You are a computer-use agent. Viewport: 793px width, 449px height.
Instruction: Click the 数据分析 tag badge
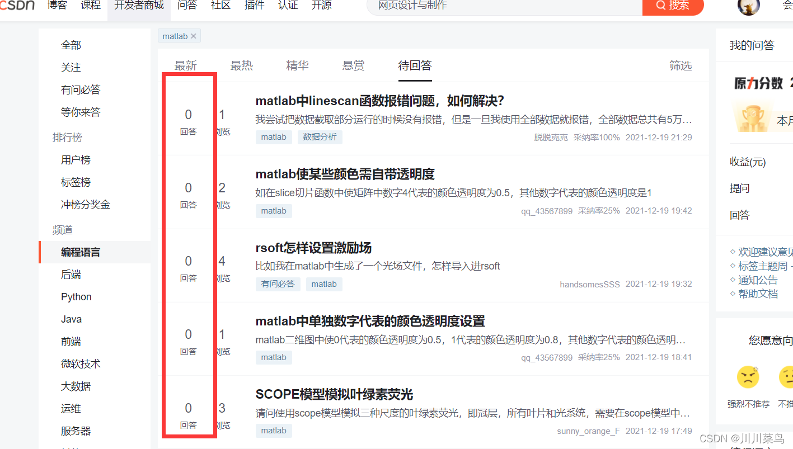click(320, 136)
